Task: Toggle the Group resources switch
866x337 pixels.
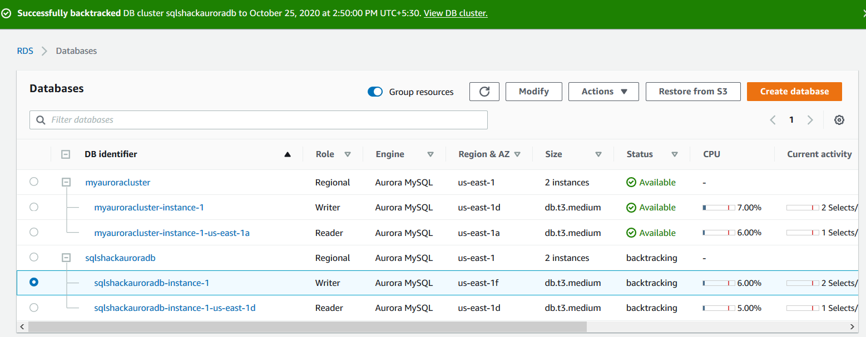Action: tap(375, 92)
